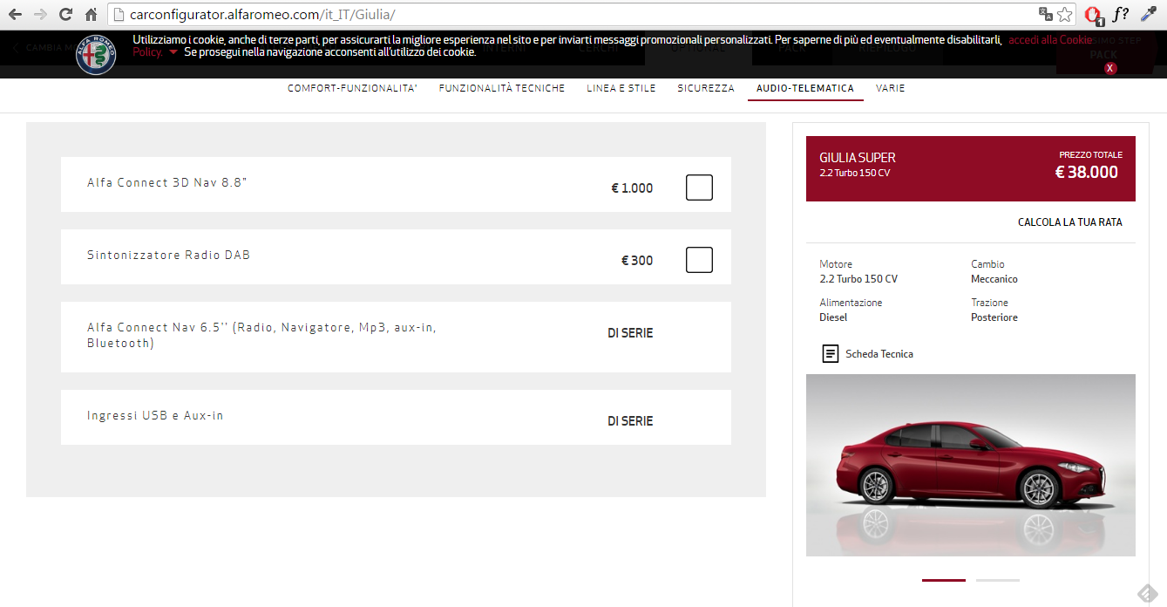The image size is (1167, 607).
Task: Click the total price '€ 38.000'
Action: (1086, 172)
